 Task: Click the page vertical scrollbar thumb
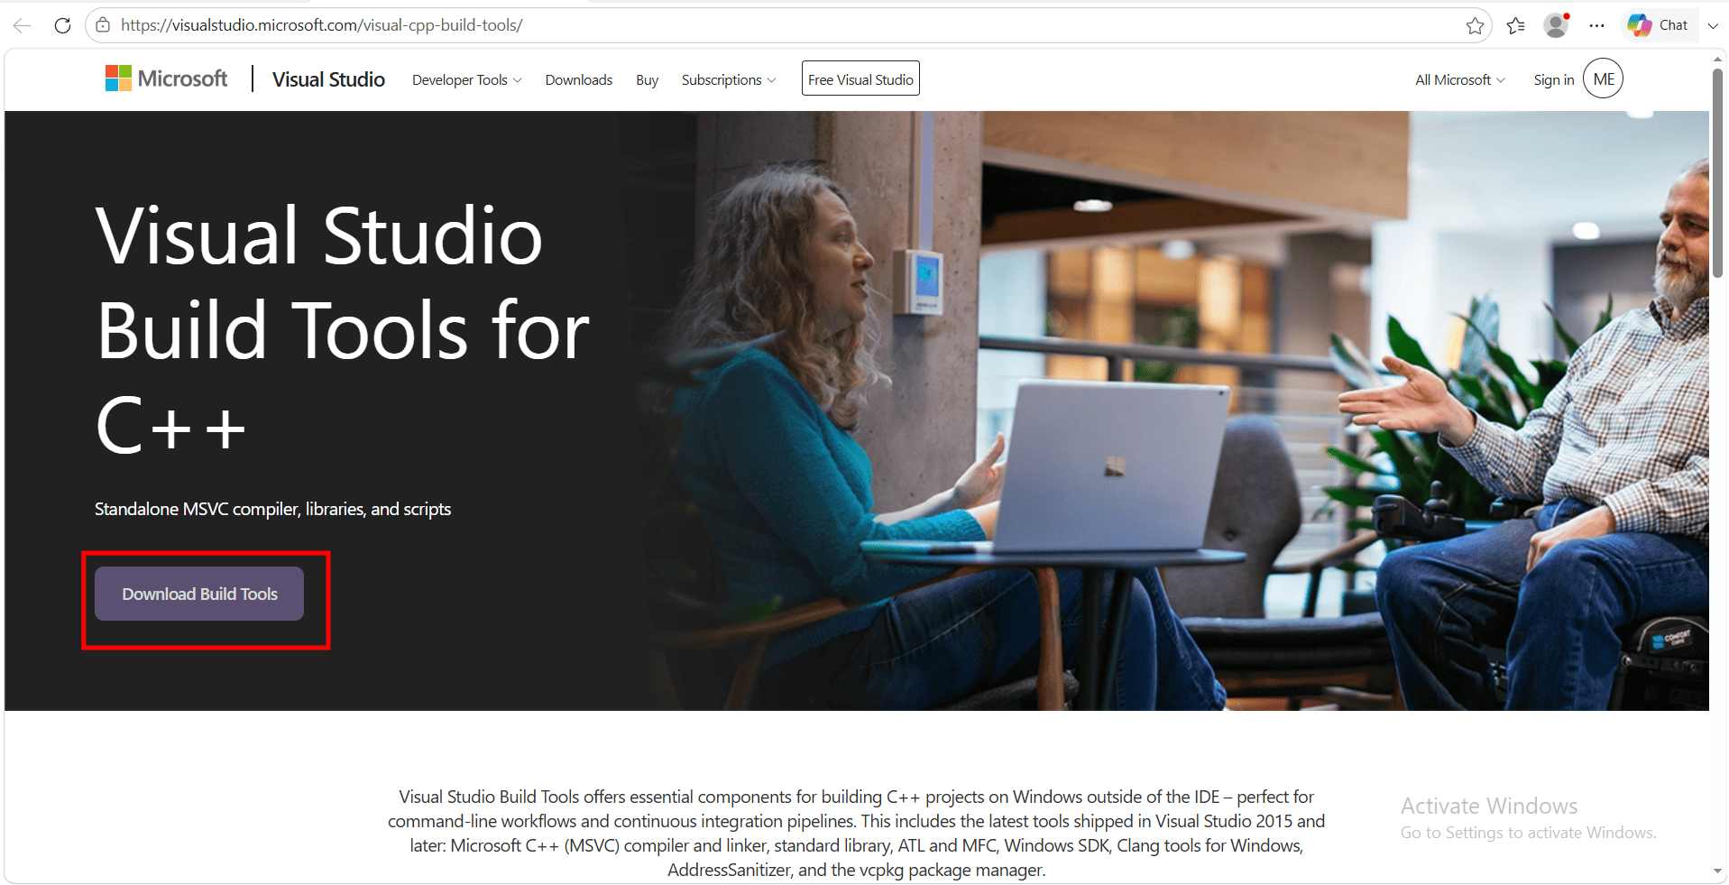[1717, 173]
